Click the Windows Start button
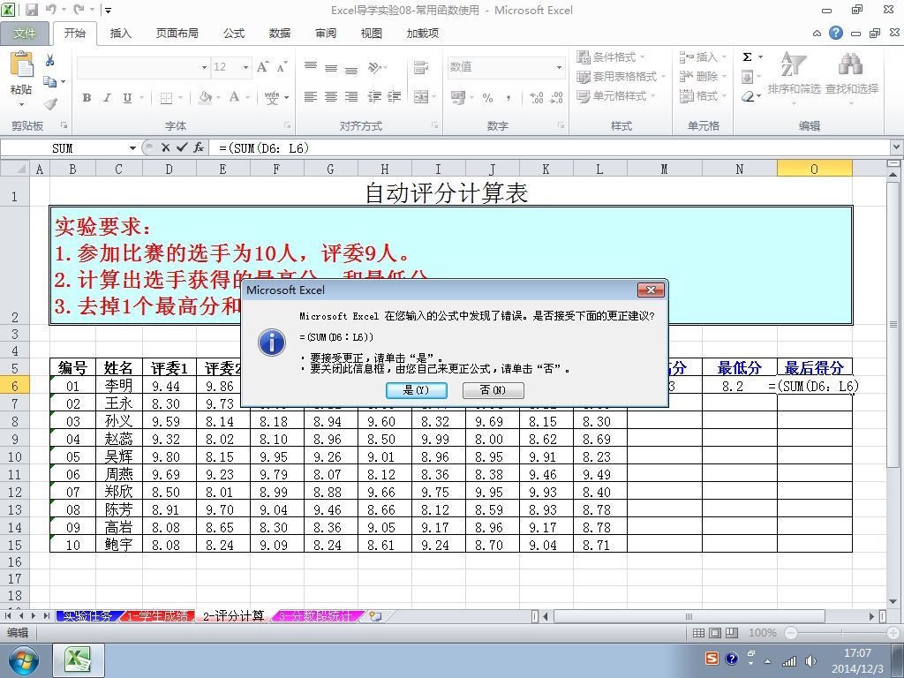904x678 pixels. point(23,660)
